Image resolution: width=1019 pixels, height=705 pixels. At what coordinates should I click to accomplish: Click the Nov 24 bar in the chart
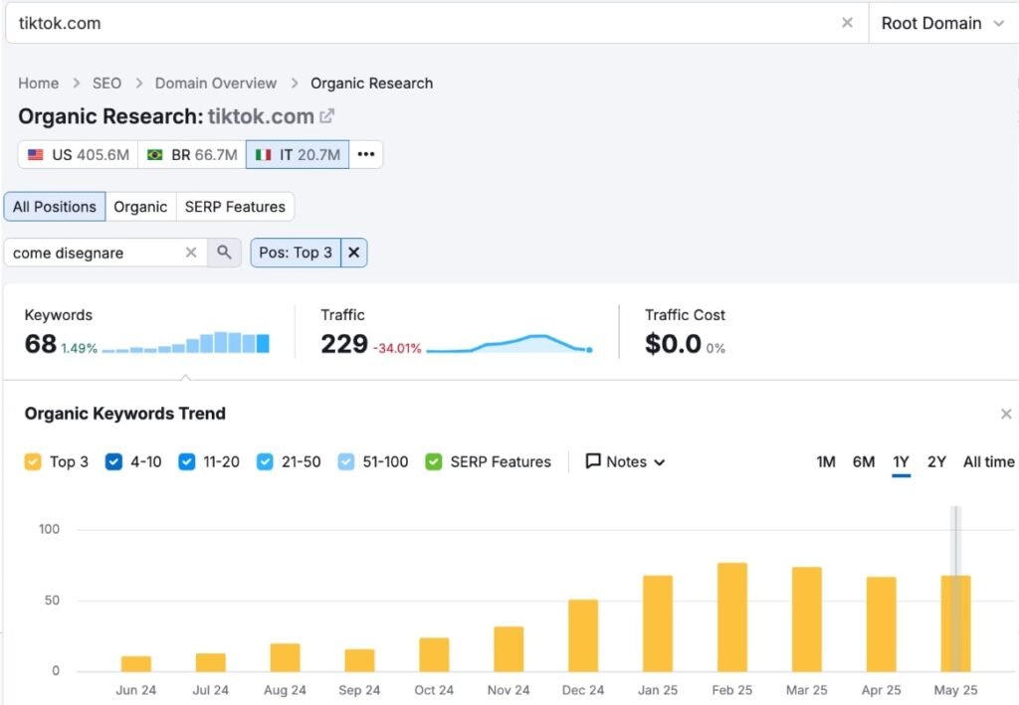coord(509,648)
